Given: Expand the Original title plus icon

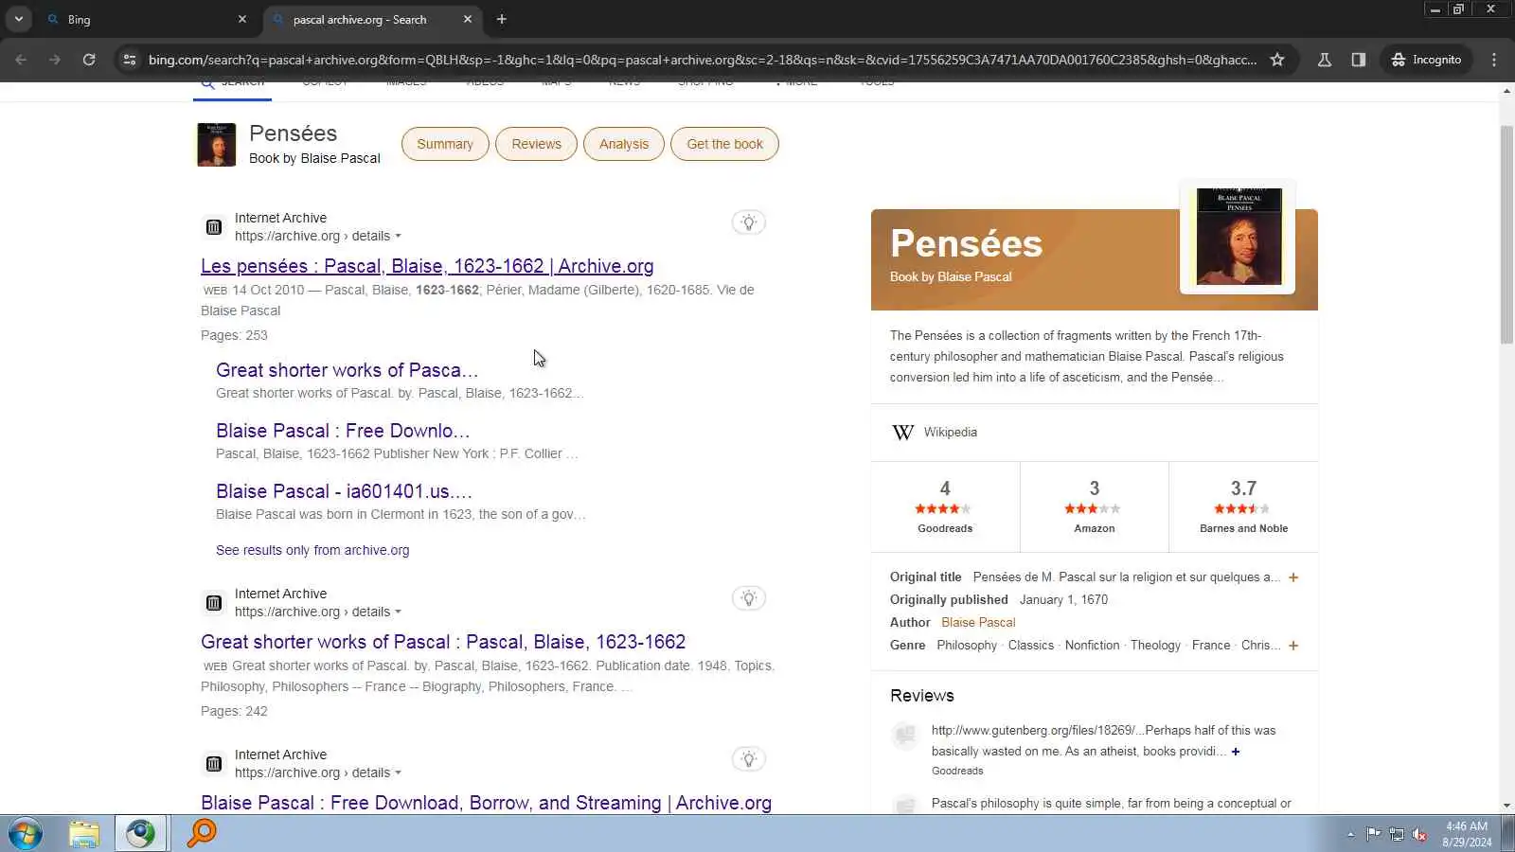Looking at the screenshot, I should (x=1293, y=577).
